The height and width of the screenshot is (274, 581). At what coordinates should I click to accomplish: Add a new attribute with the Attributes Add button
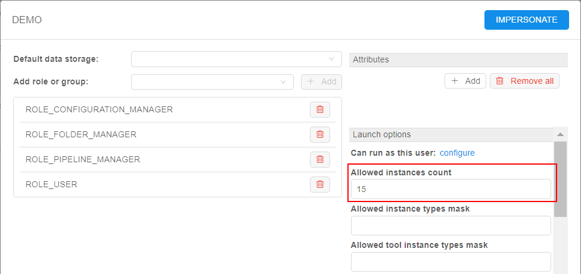click(x=465, y=81)
